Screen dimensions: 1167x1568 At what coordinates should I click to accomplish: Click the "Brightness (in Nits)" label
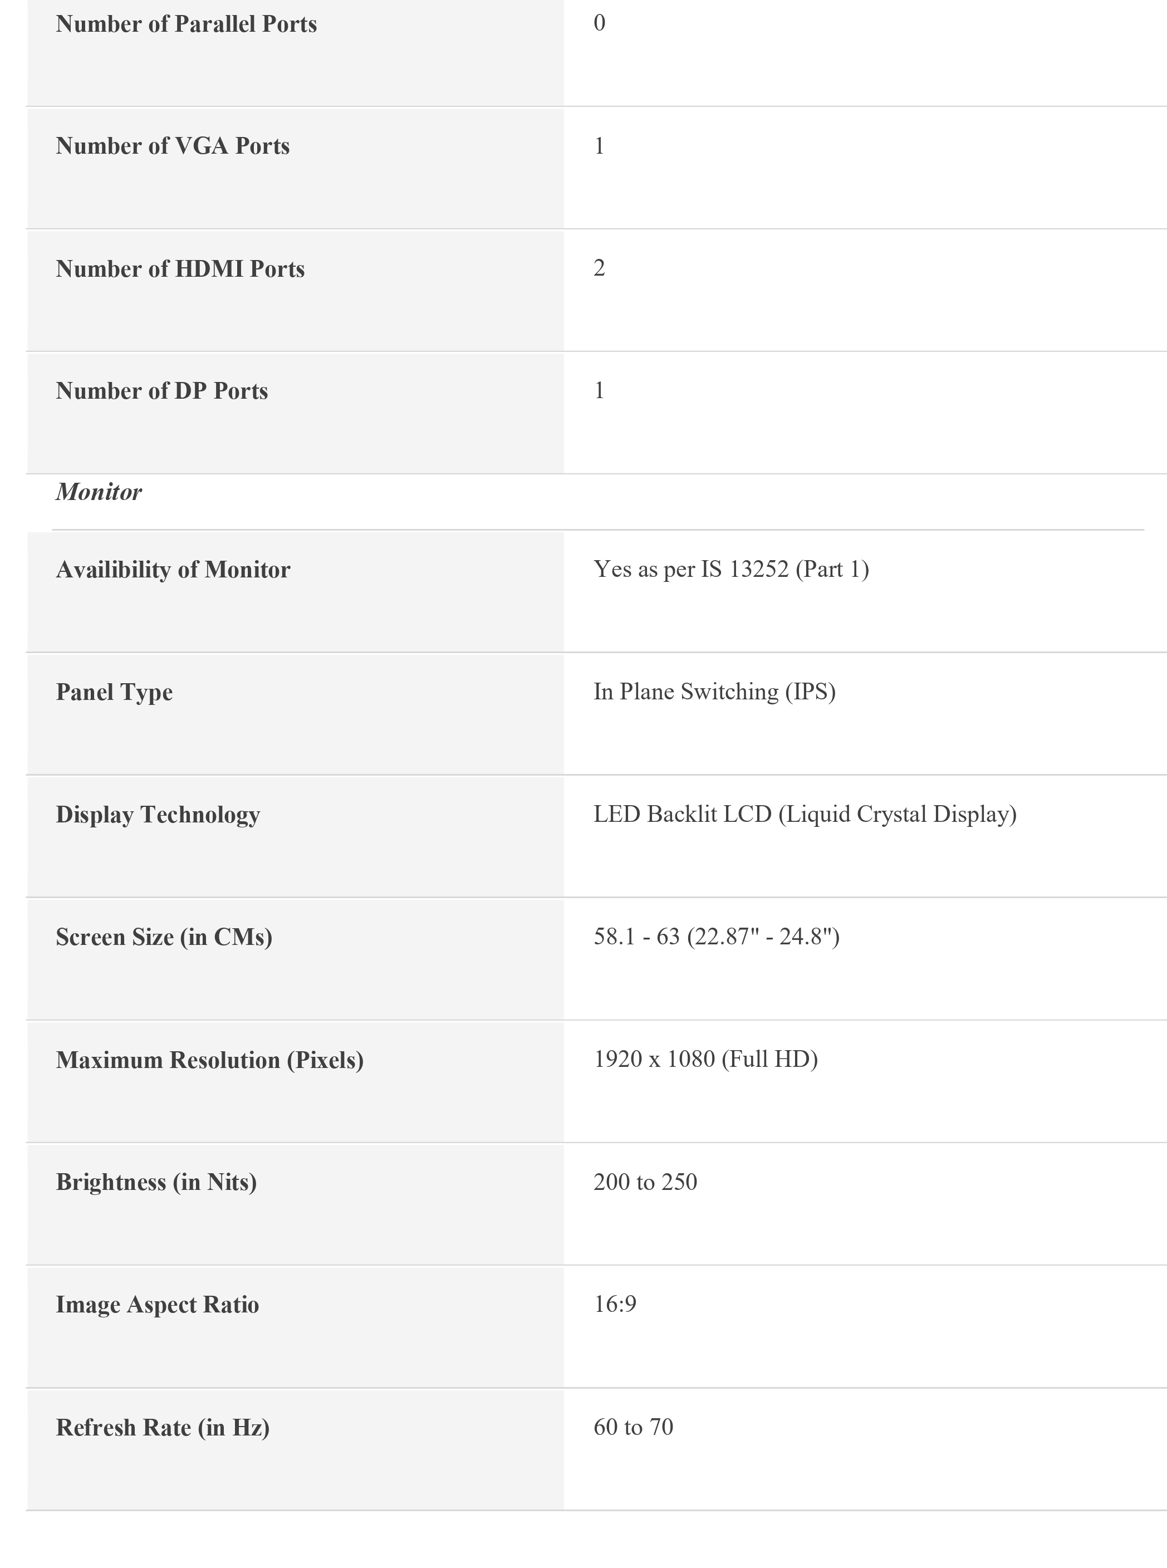(x=156, y=1182)
